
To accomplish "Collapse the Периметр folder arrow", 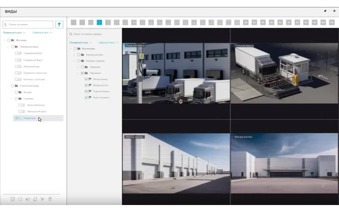I will pos(78,73).
